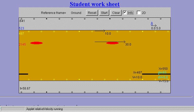Click the cyan marker on right black bar
The width and height of the screenshot is (194, 112).
click(159, 74)
